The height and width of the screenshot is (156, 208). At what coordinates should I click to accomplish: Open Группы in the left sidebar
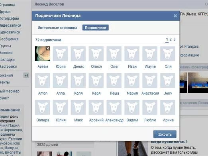coord(5,46)
